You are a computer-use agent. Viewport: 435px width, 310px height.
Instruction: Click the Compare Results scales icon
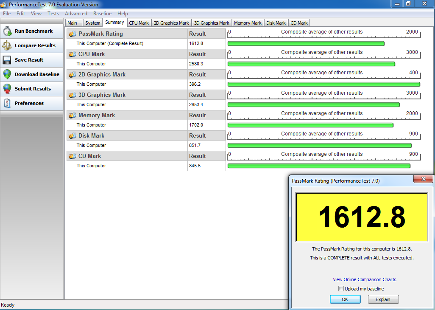[x=7, y=45]
